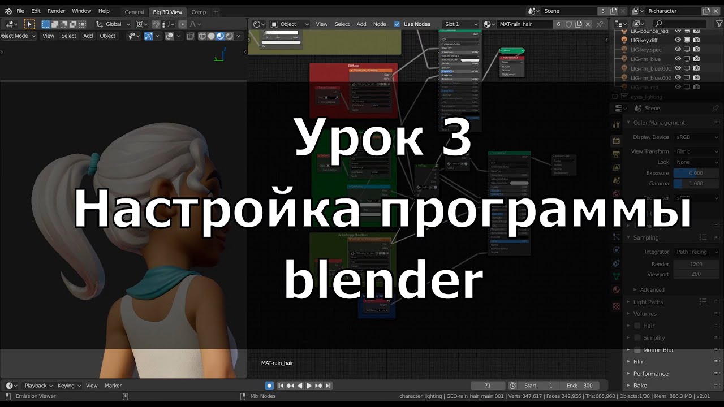
Task: Toggle proportional editing
Action: coord(182,24)
